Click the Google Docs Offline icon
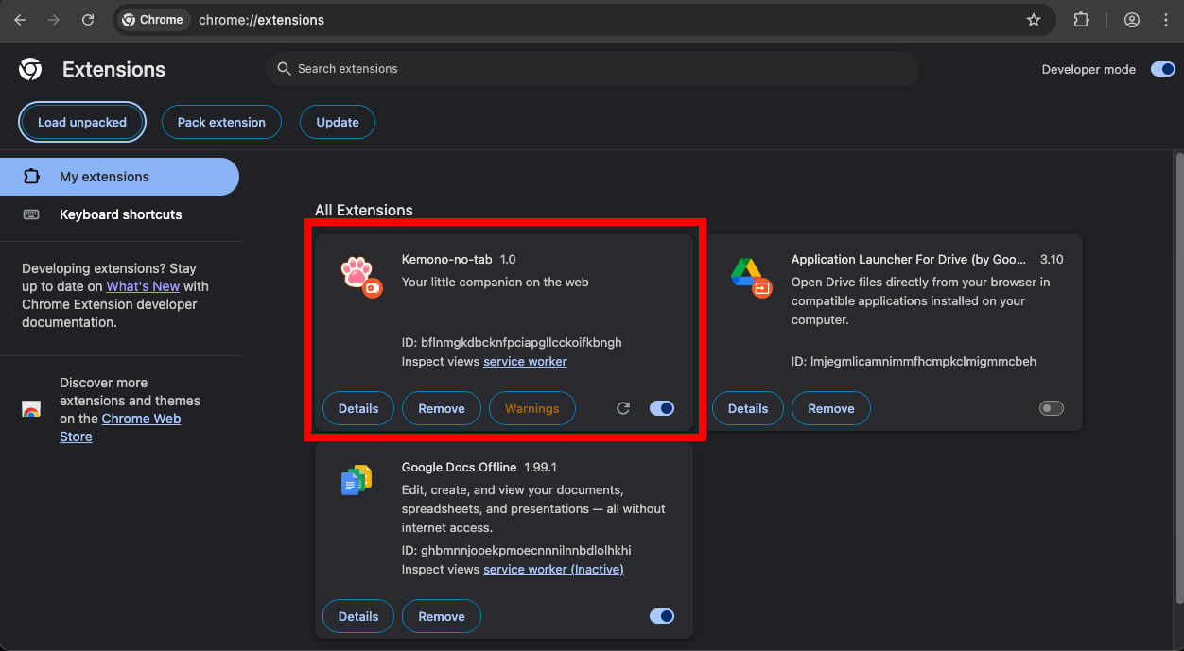 coord(357,480)
